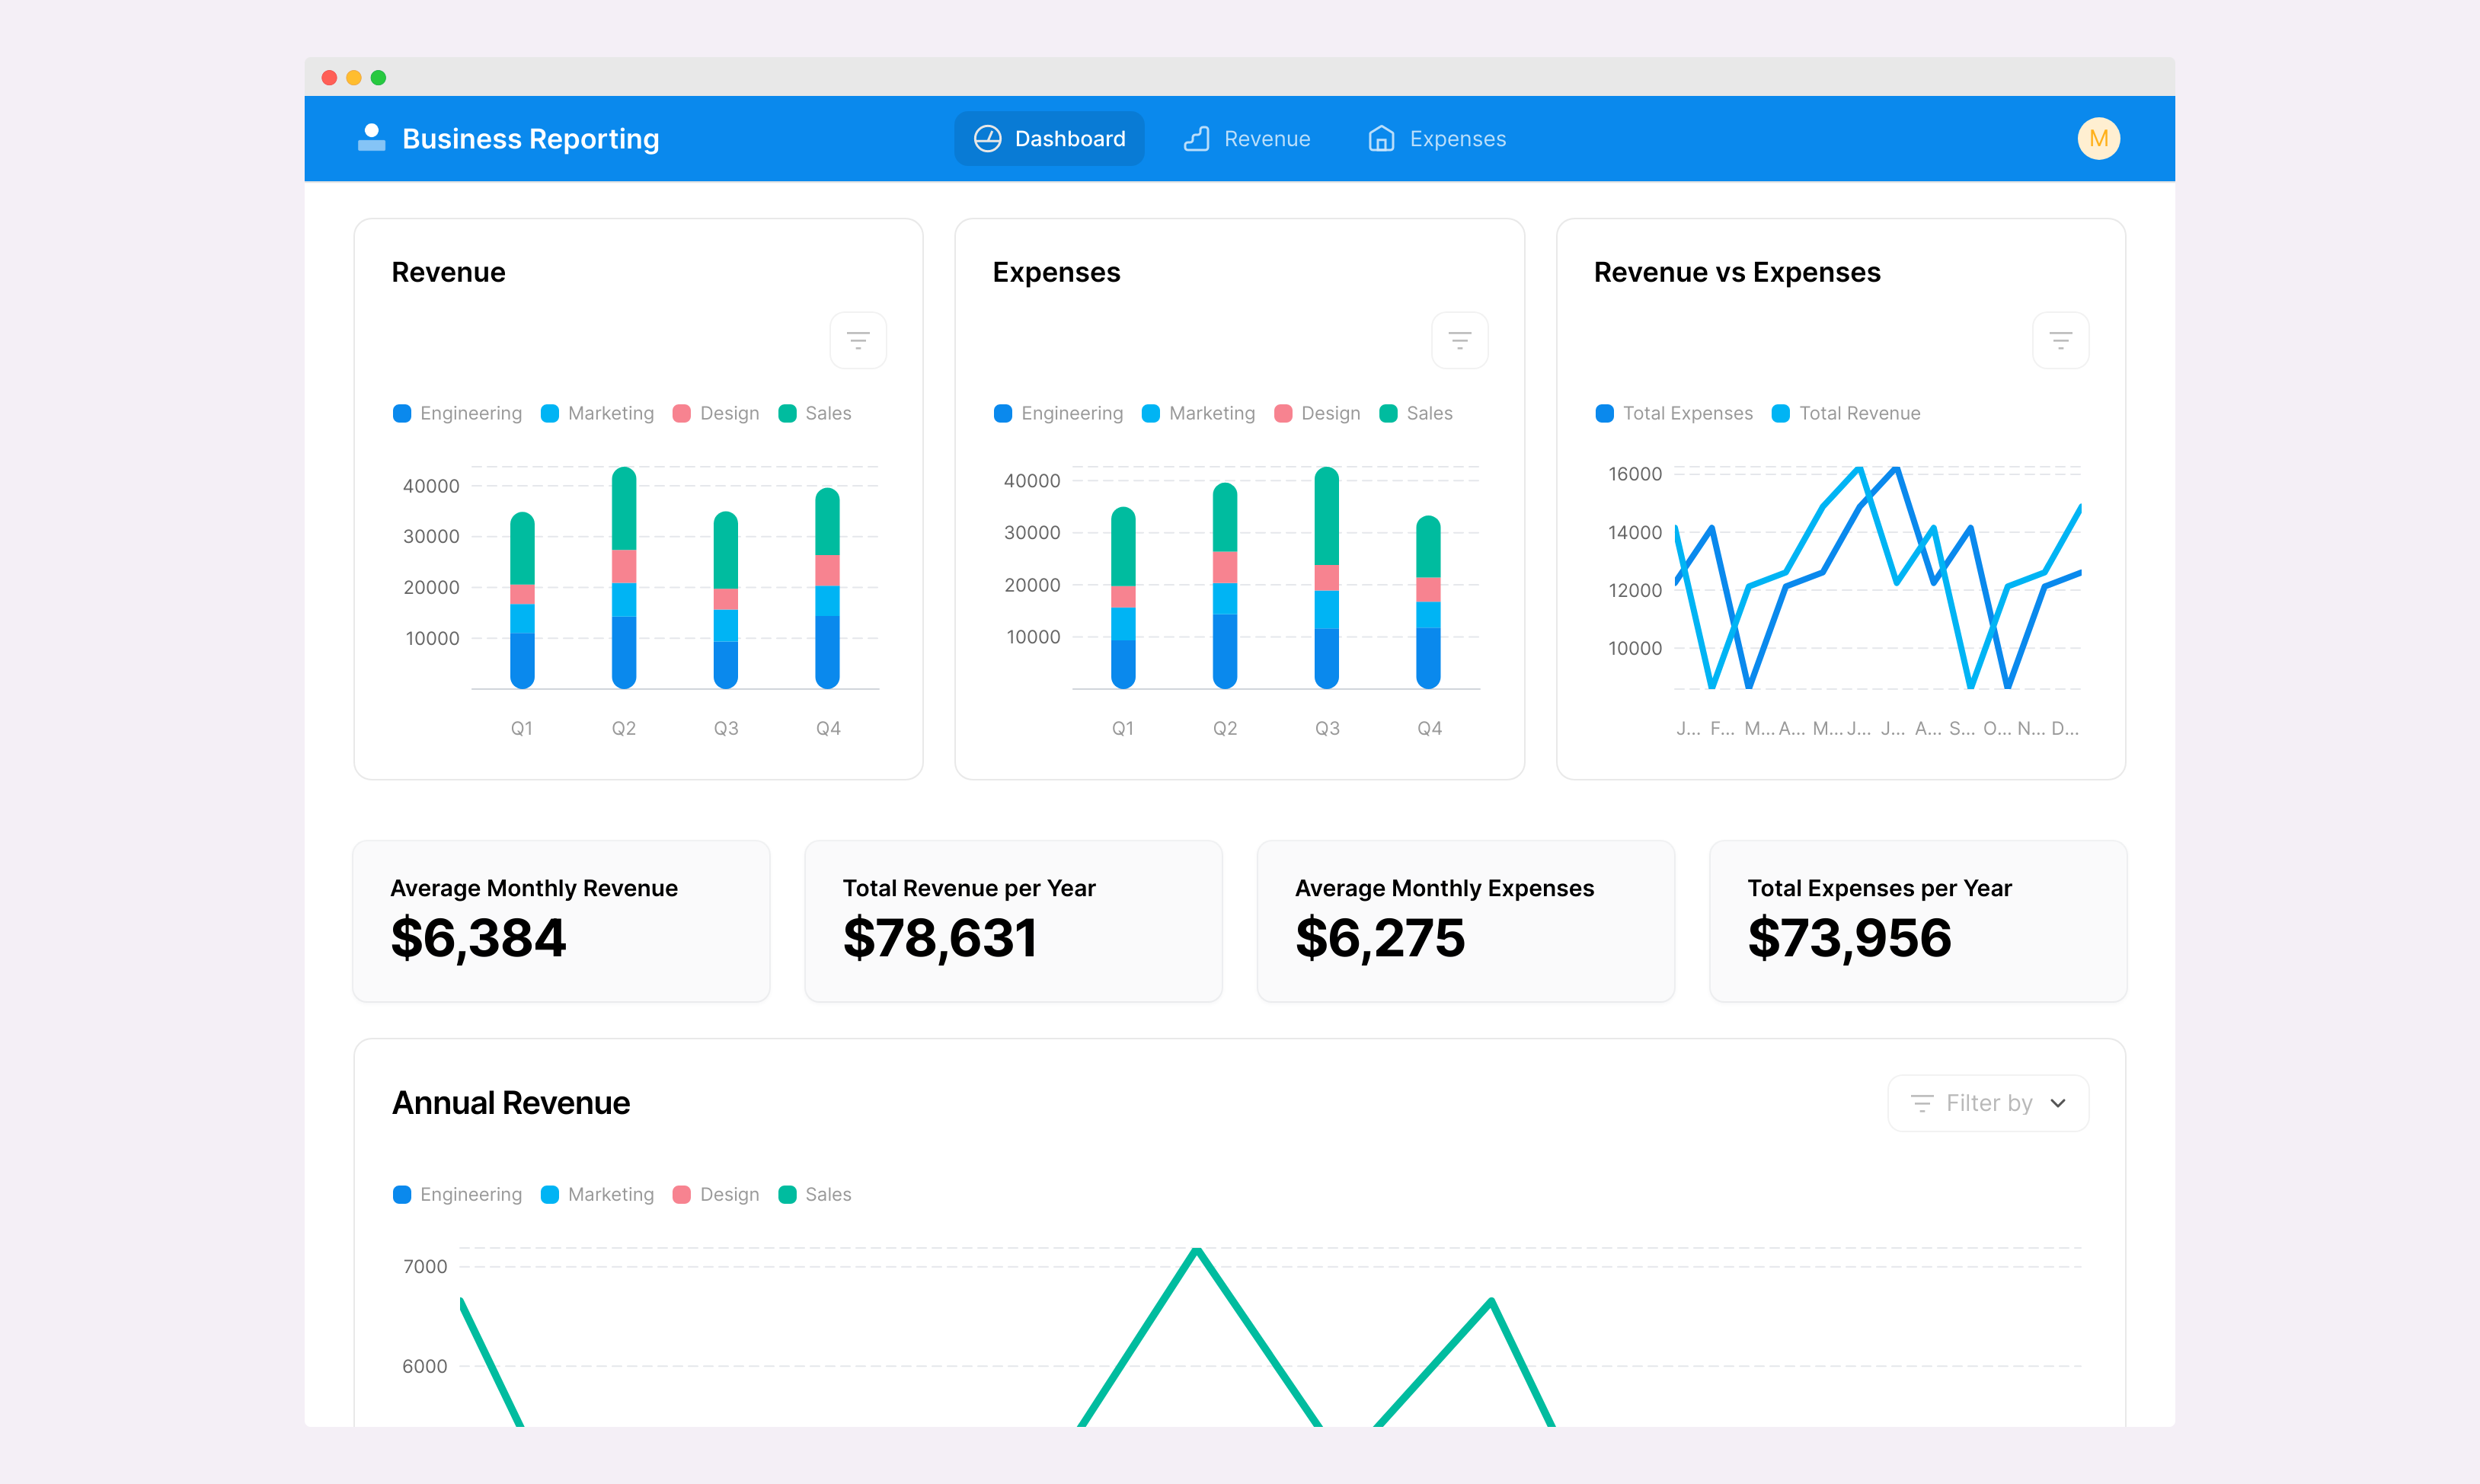Switch to the Revenue tab
Image resolution: width=2480 pixels, height=1484 pixels.
tap(1246, 139)
